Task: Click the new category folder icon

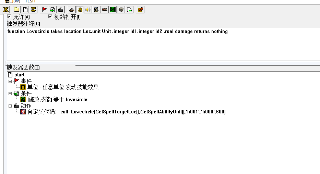Action: [16, 10]
